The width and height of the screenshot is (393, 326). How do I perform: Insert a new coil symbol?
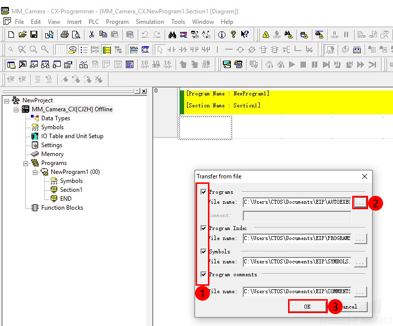coord(240,50)
